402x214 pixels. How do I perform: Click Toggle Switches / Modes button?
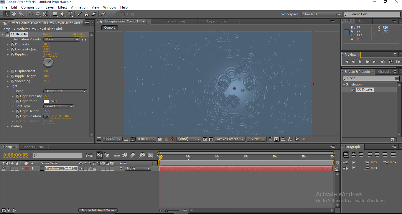tap(98, 210)
